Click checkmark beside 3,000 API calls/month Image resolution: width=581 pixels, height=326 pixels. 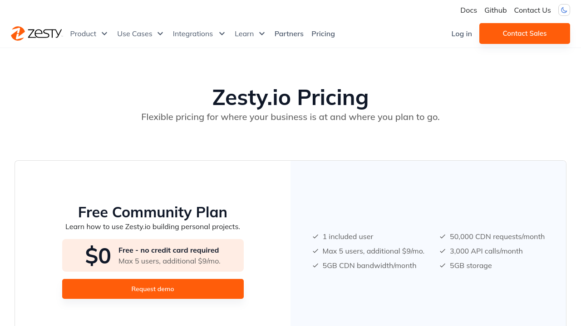[x=443, y=251]
